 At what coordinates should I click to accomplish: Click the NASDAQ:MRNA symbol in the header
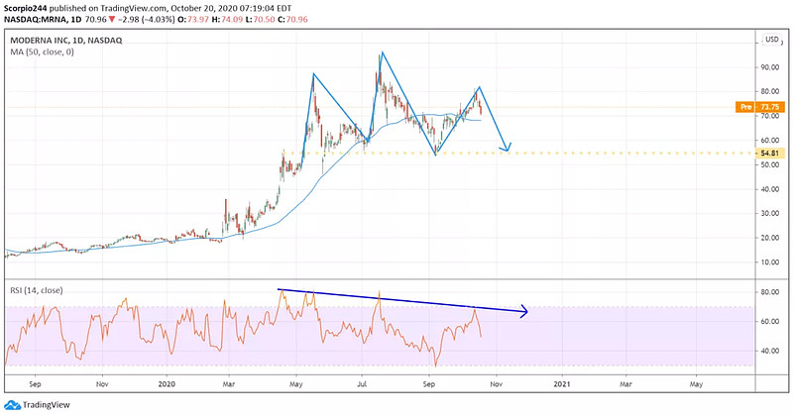35,19
